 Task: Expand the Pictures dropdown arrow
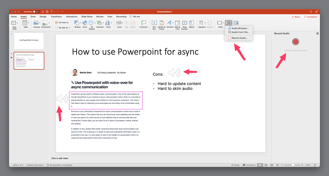pos(40,23)
